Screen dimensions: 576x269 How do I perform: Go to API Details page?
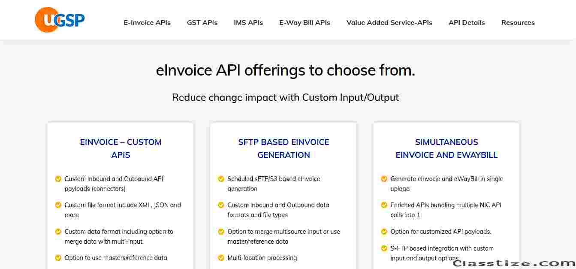467,23
